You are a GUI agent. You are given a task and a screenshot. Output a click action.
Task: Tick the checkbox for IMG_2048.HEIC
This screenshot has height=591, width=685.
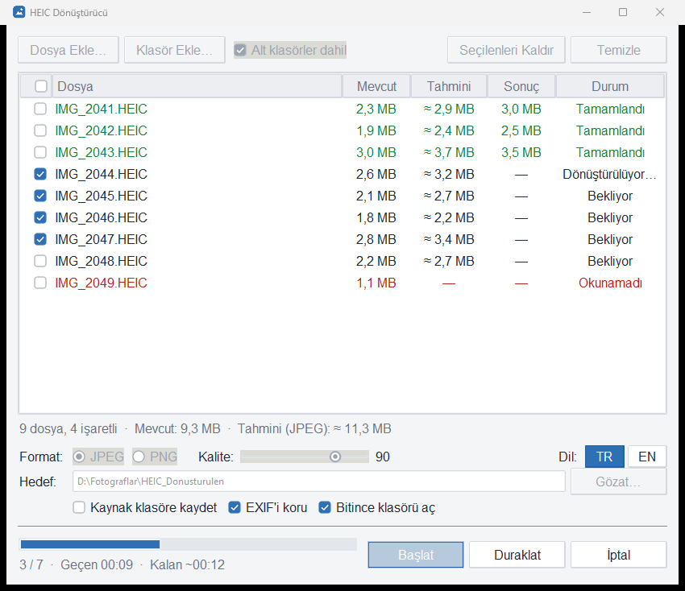click(x=40, y=261)
